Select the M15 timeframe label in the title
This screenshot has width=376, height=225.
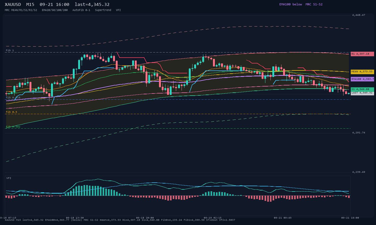pyautogui.click(x=30, y=5)
